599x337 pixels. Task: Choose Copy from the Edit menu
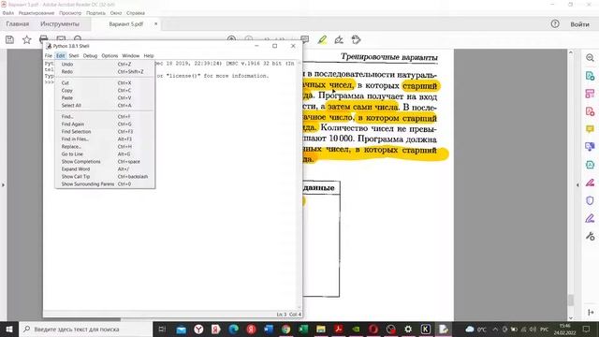tap(105, 91)
